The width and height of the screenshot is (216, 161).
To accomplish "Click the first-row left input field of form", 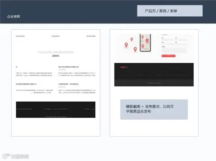I will tap(168, 40).
